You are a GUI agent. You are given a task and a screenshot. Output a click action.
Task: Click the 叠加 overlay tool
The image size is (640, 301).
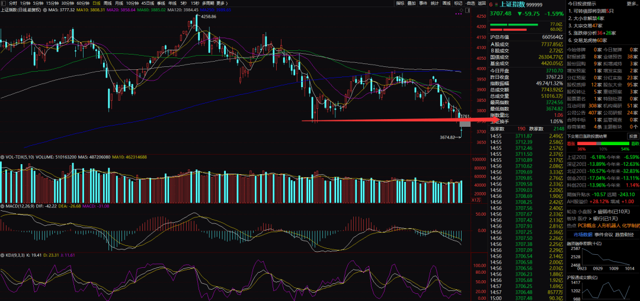411,4
